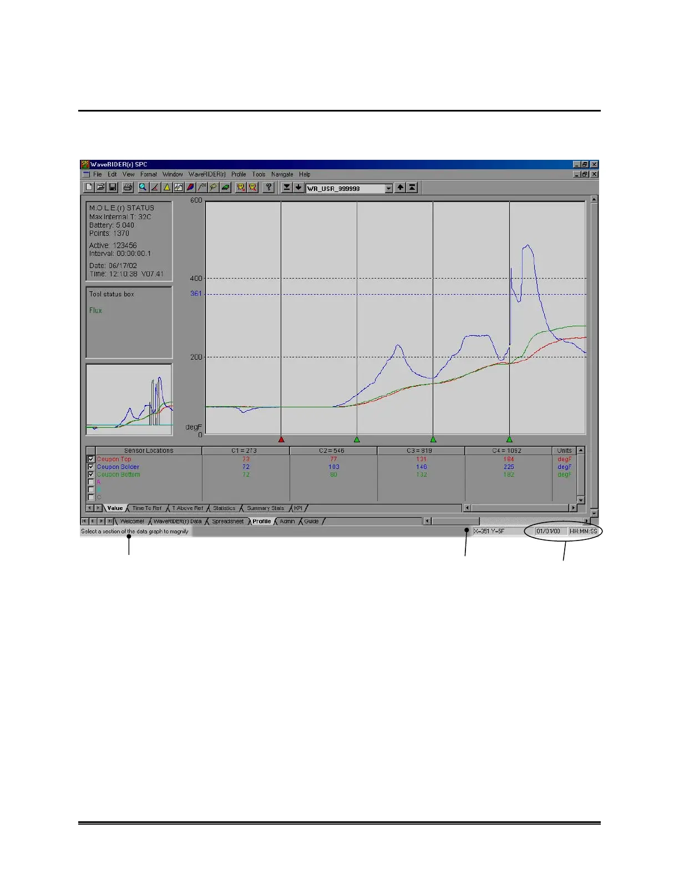This screenshot has height=879, width=679.
Task: Click the profile overview thumbnail graph
Action: pos(129,400)
